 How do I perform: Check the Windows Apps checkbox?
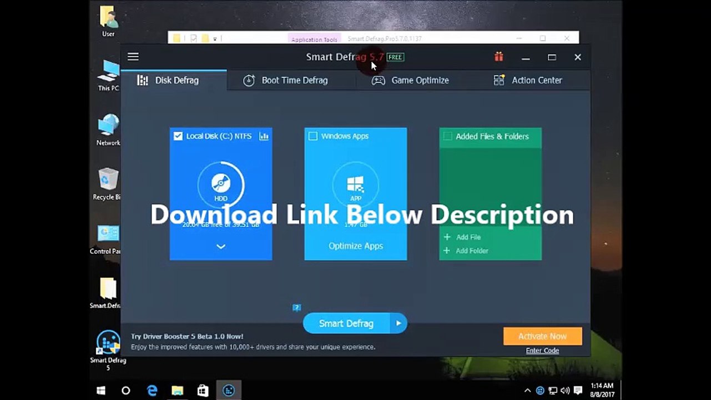[313, 136]
